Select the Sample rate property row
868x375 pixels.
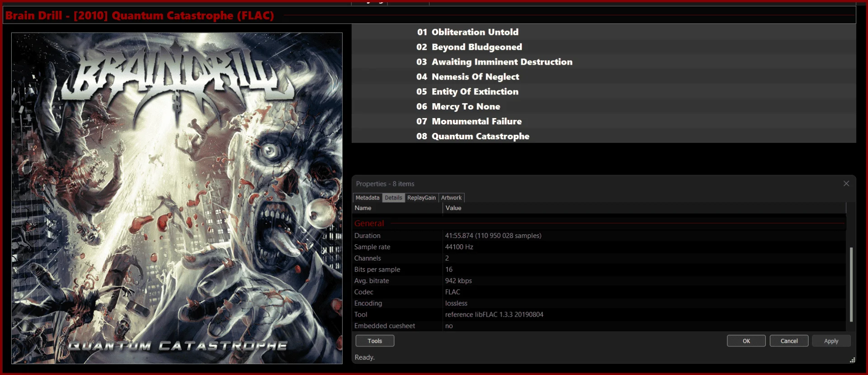pyautogui.click(x=599, y=247)
